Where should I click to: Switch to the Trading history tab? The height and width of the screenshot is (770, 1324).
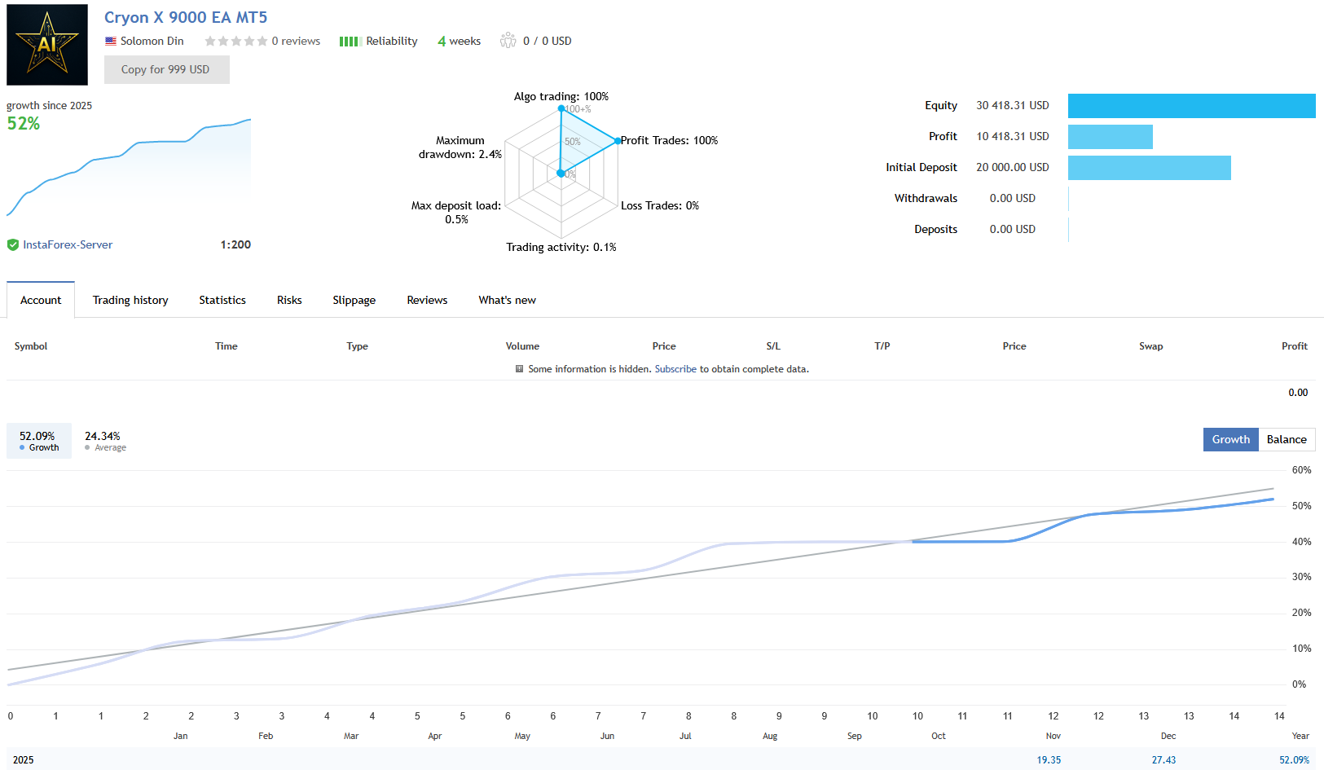(x=130, y=300)
